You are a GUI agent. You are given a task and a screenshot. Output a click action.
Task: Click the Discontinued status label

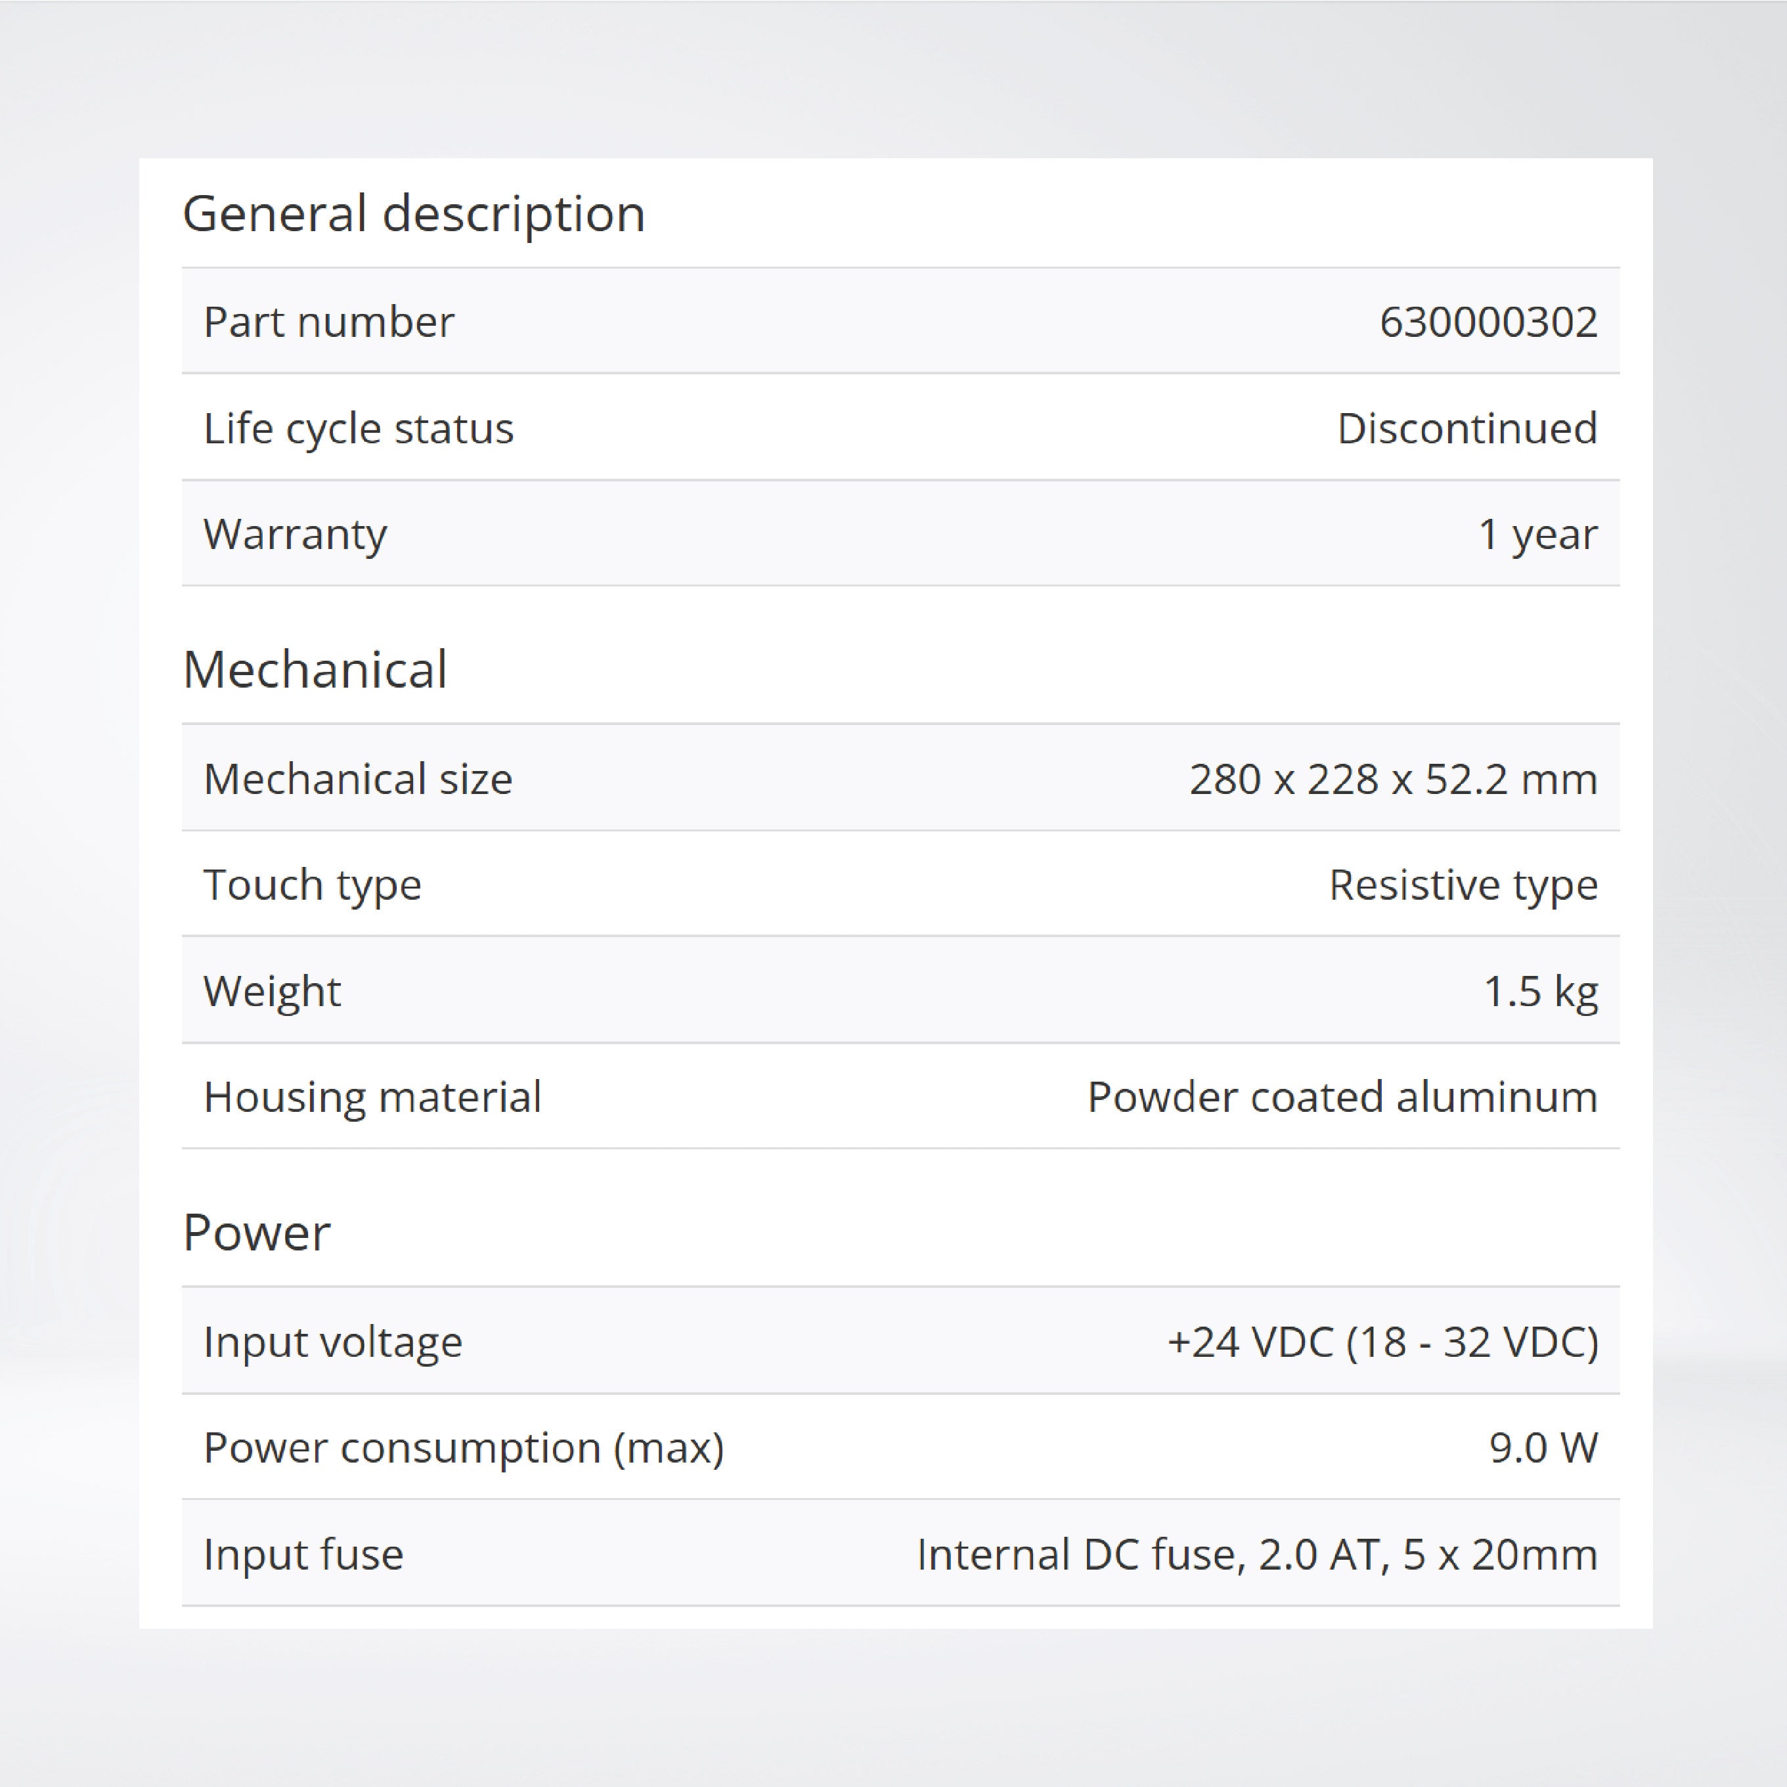tap(1466, 428)
